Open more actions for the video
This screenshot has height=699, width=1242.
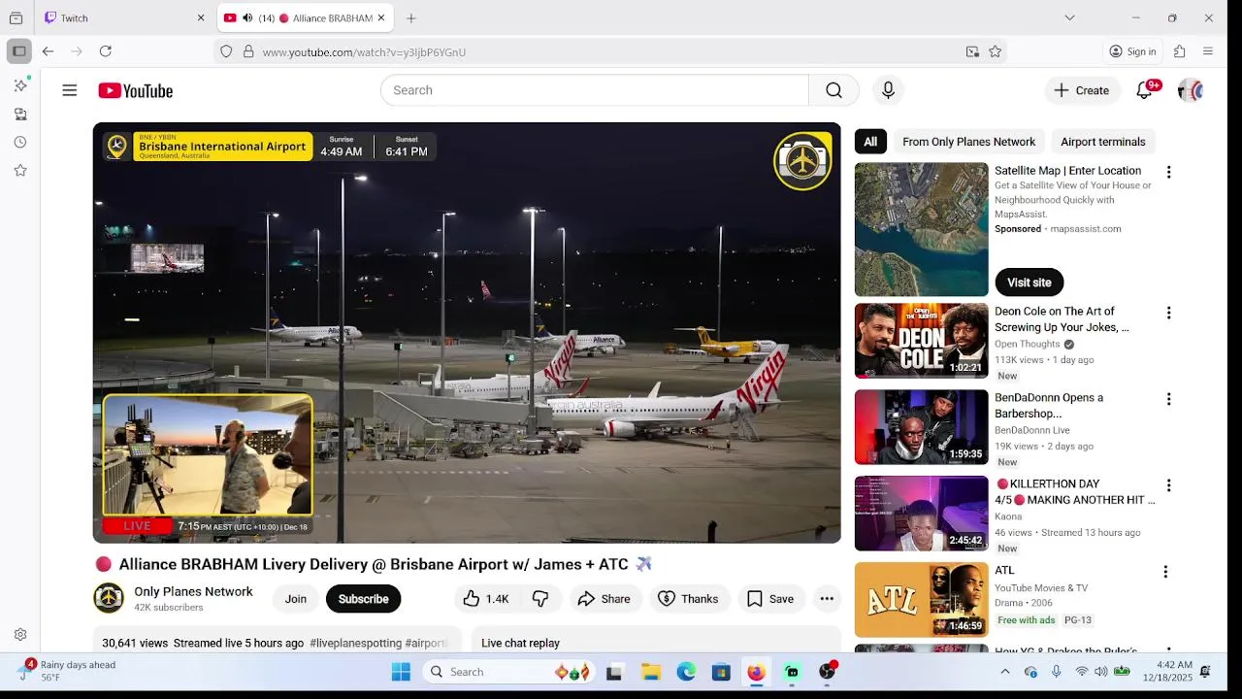click(x=827, y=599)
